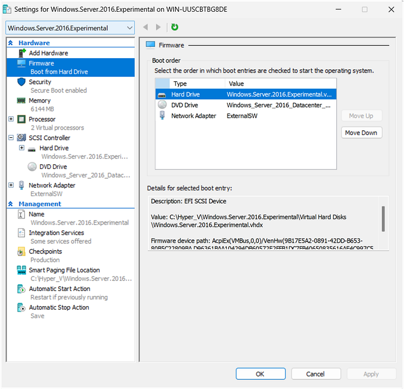Click the hard drive icon in the boot order list
Viewport: 404px width, 389px height.
[x=162, y=95]
